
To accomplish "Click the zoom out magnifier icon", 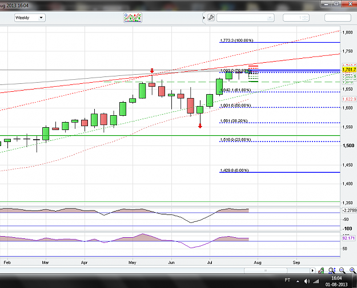I will [x=342, y=270].
